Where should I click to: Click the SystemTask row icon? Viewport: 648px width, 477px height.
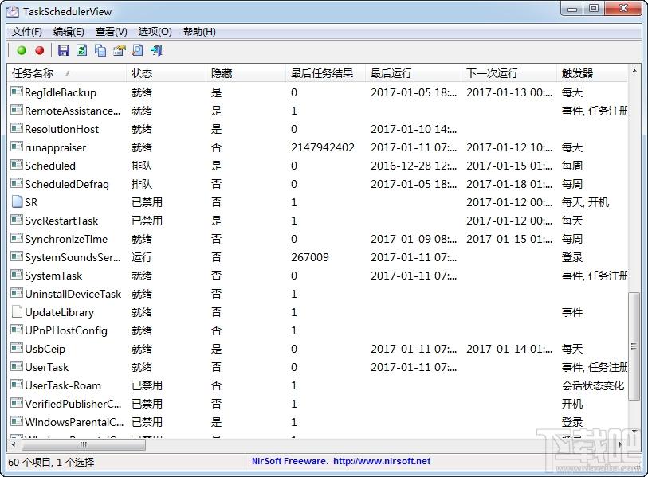tap(17, 275)
